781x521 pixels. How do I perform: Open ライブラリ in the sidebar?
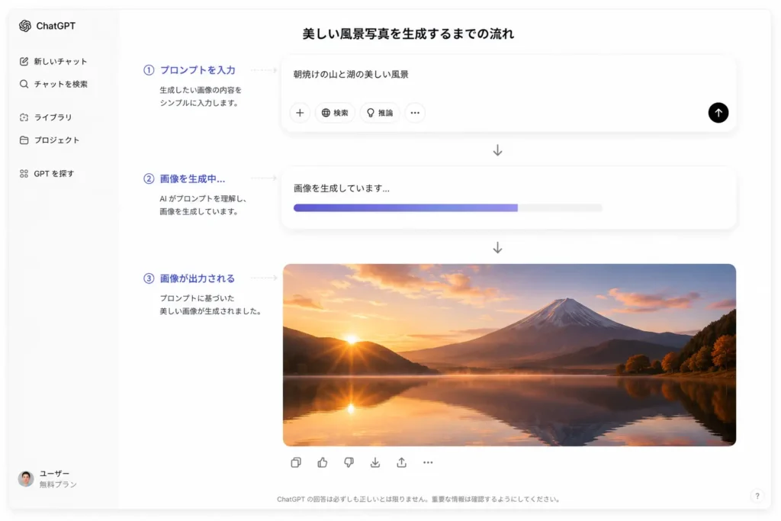(x=46, y=117)
